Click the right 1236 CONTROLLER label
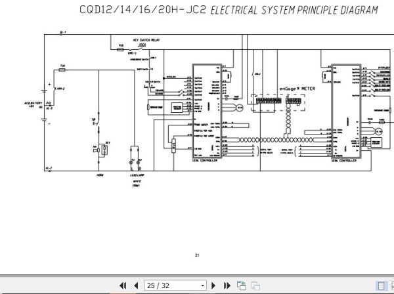Screen dimensions: 394x294 pyautogui.click(x=343, y=161)
